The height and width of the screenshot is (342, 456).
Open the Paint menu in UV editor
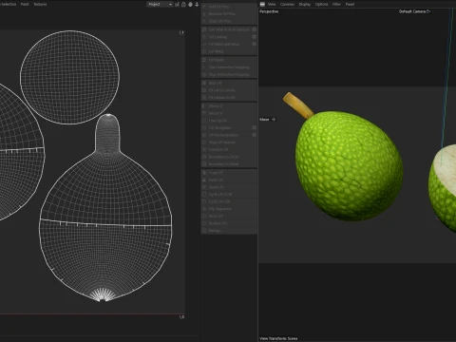pos(25,5)
